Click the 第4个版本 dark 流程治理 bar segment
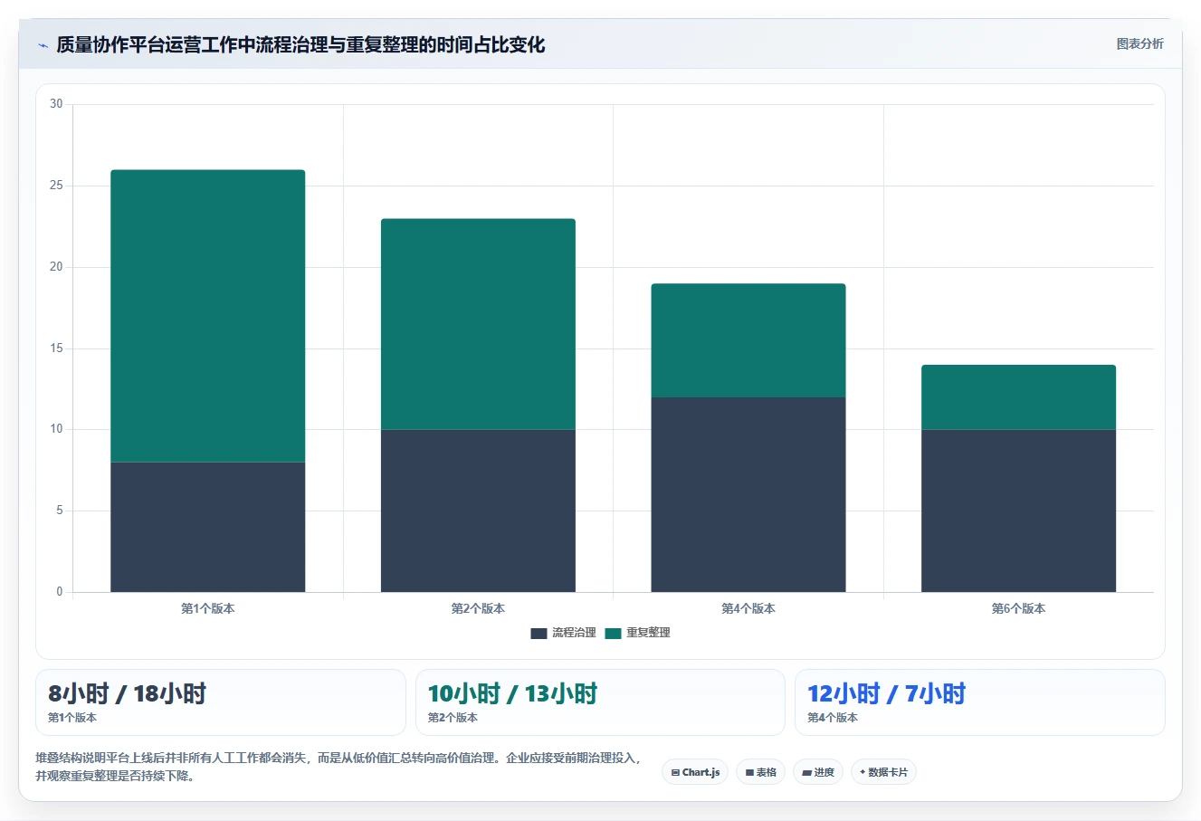This screenshot has width=1201, height=821. 748,494
